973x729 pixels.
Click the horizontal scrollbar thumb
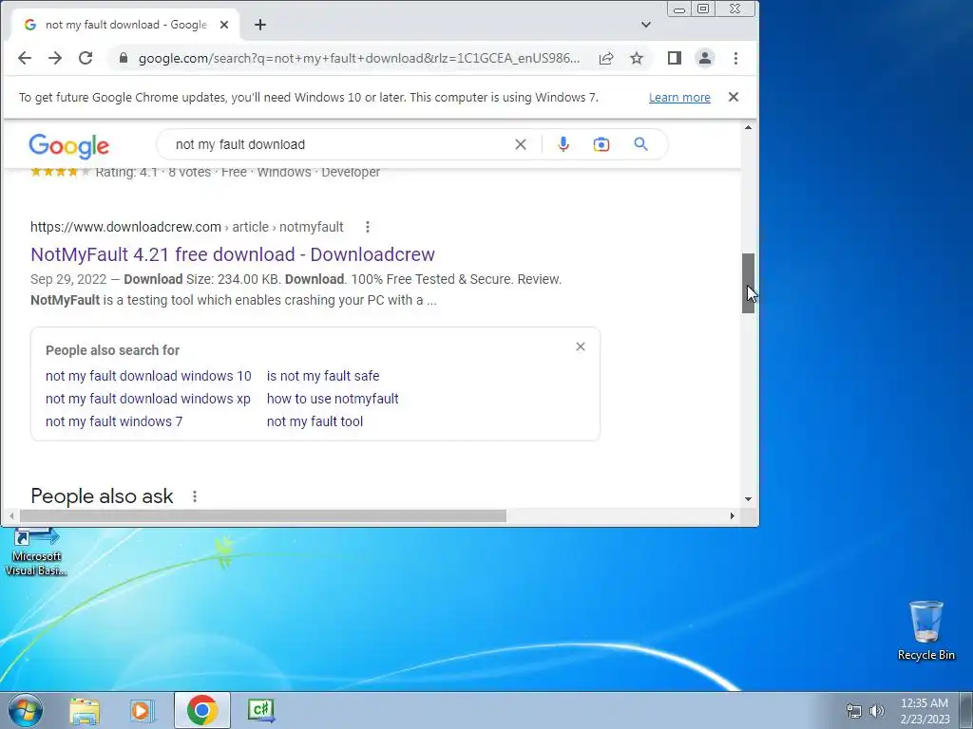coord(263,515)
